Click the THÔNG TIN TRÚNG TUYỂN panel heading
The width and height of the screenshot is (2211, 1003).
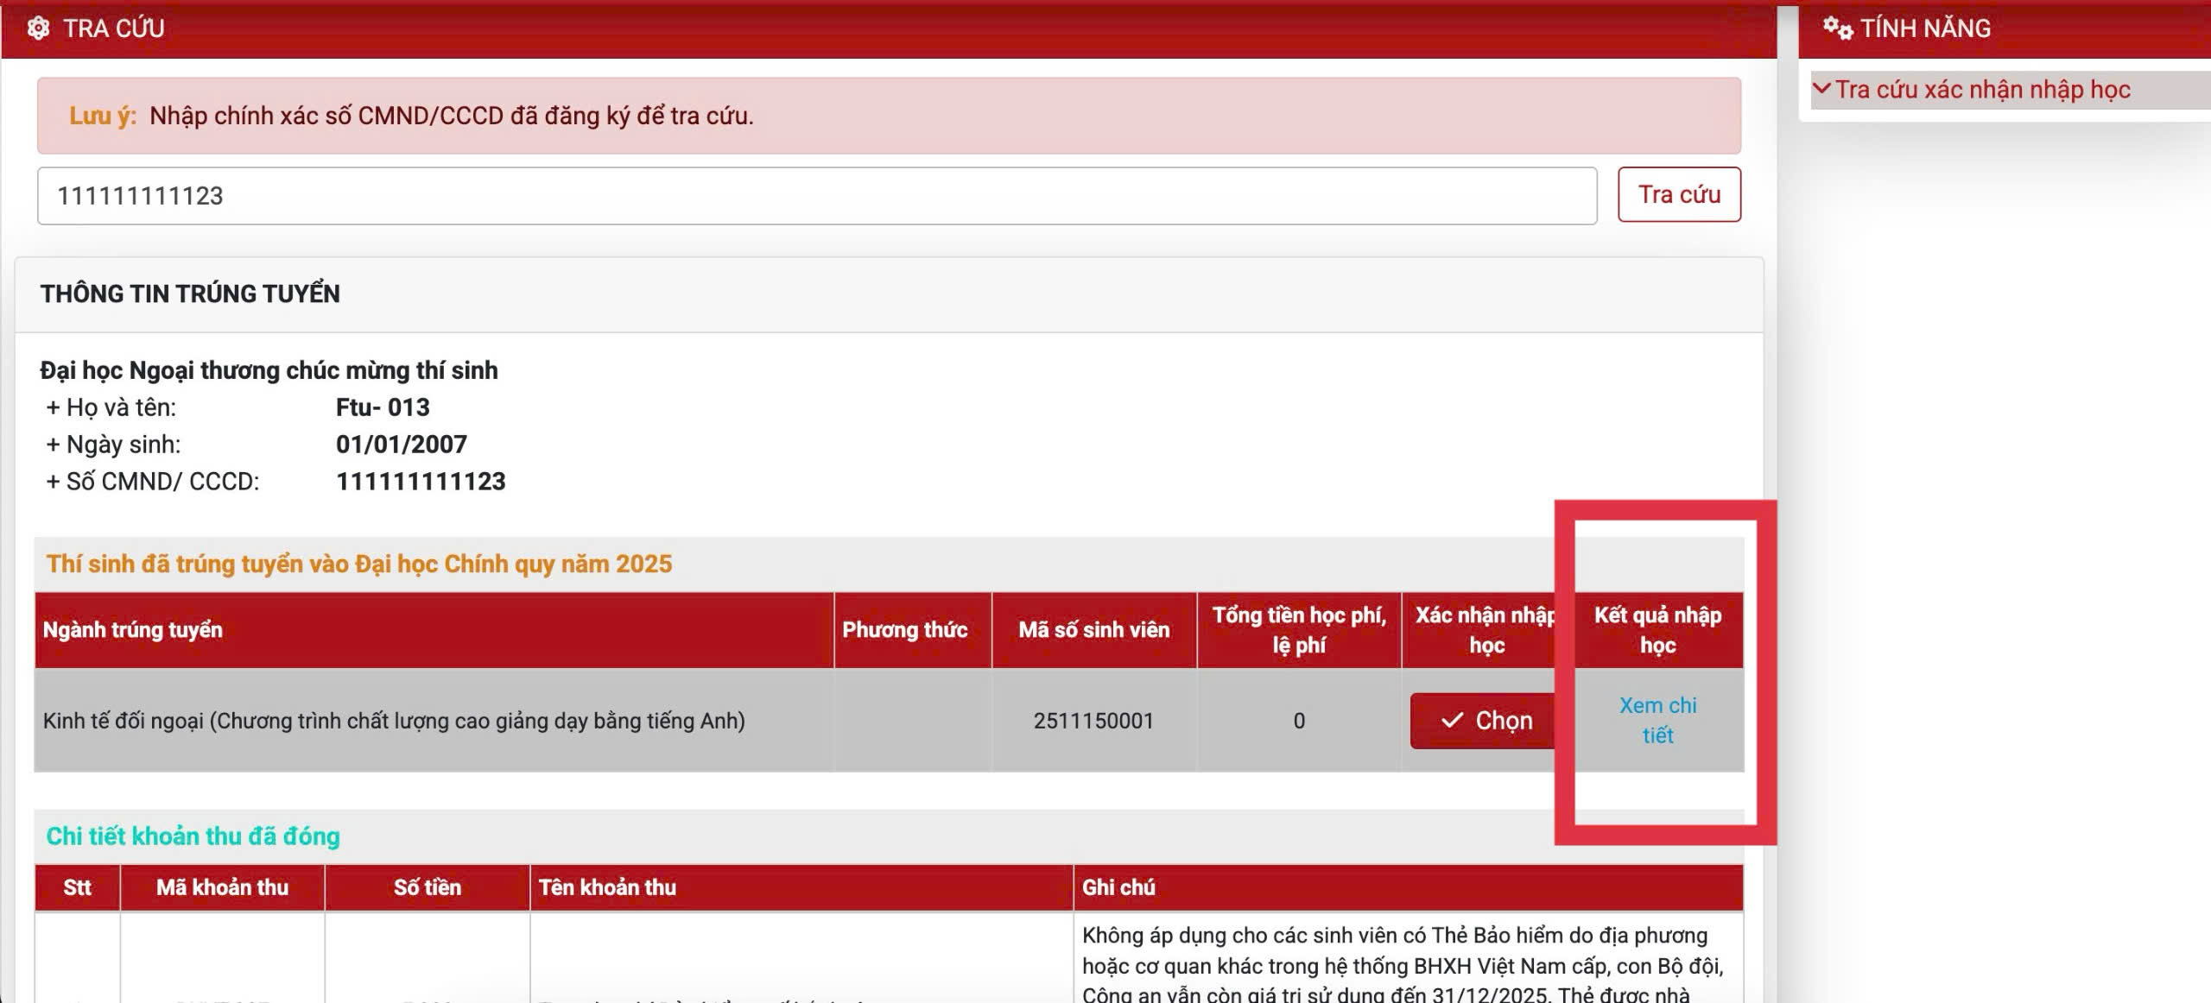pos(190,293)
